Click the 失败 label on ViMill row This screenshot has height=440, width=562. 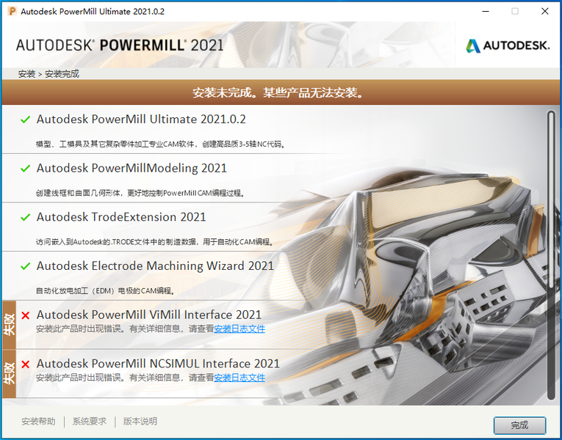pyautogui.click(x=9, y=325)
